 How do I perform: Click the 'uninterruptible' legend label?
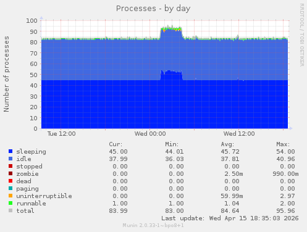pos(44,196)
